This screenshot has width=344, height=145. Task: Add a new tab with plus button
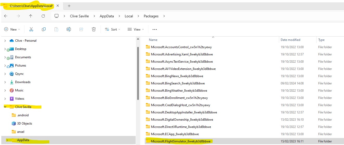point(69,6)
